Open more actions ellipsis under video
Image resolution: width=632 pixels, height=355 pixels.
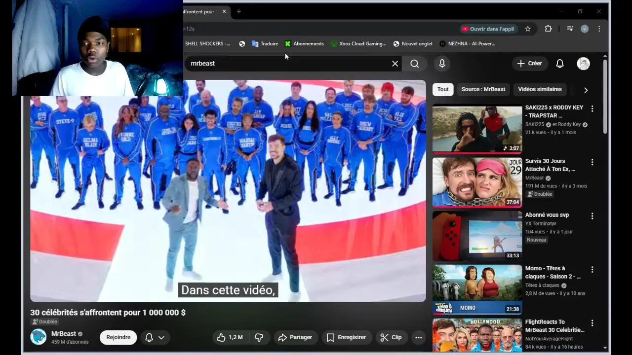click(419, 337)
